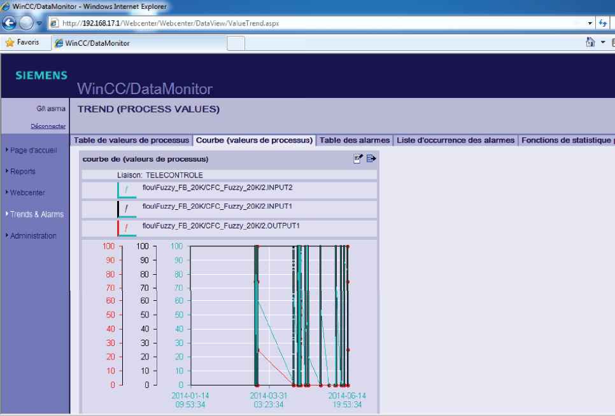The width and height of the screenshot is (615, 416).
Task: Open the Trends & Alarms section
Action: (x=37, y=214)
